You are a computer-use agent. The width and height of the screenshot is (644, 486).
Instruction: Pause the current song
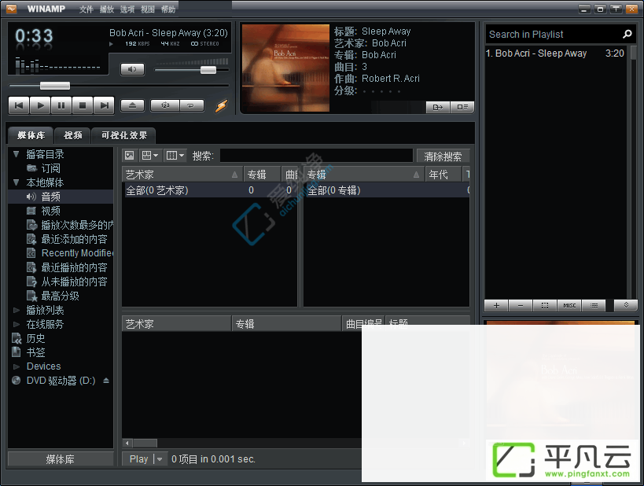61,105
